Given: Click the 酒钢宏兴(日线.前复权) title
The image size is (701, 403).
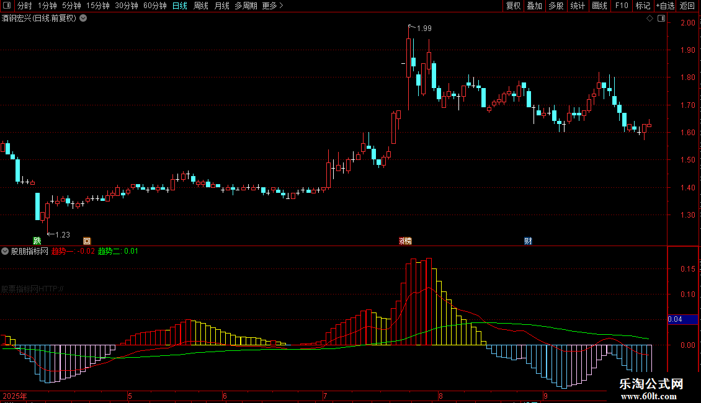Looking at the screenshot, I should coord(39,19).
